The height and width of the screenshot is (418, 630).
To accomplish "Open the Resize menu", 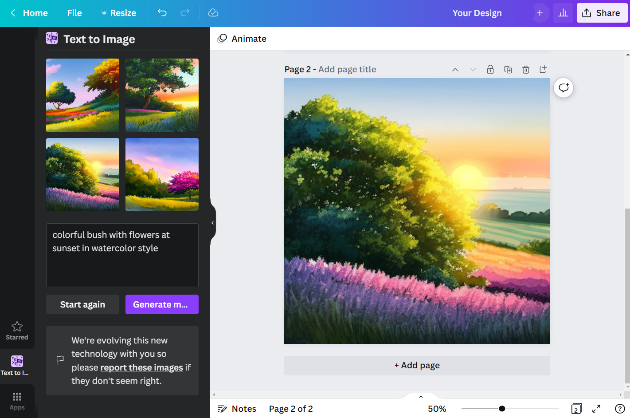I will tap(119, 13).
